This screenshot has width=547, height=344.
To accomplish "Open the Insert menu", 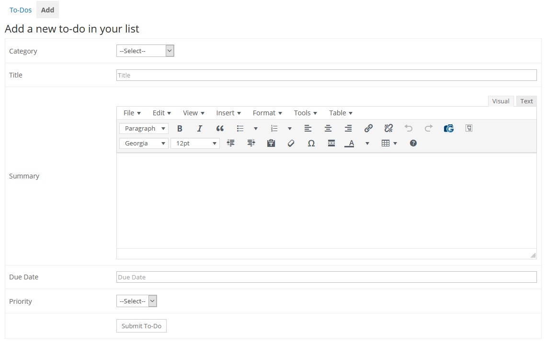I will 228,113.
